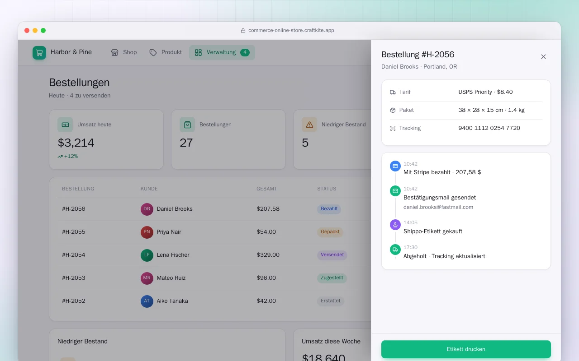Click the tracking number 9400 1112 0254 7720
Viewport: 579px width, 361px height.
489,128
